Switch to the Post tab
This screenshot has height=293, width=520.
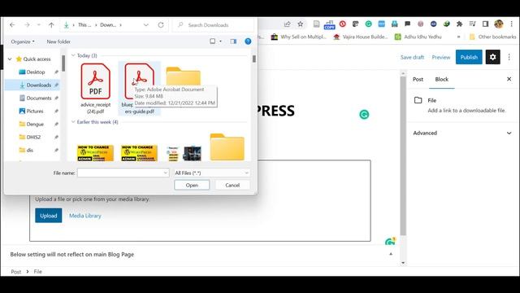(418, 80)
